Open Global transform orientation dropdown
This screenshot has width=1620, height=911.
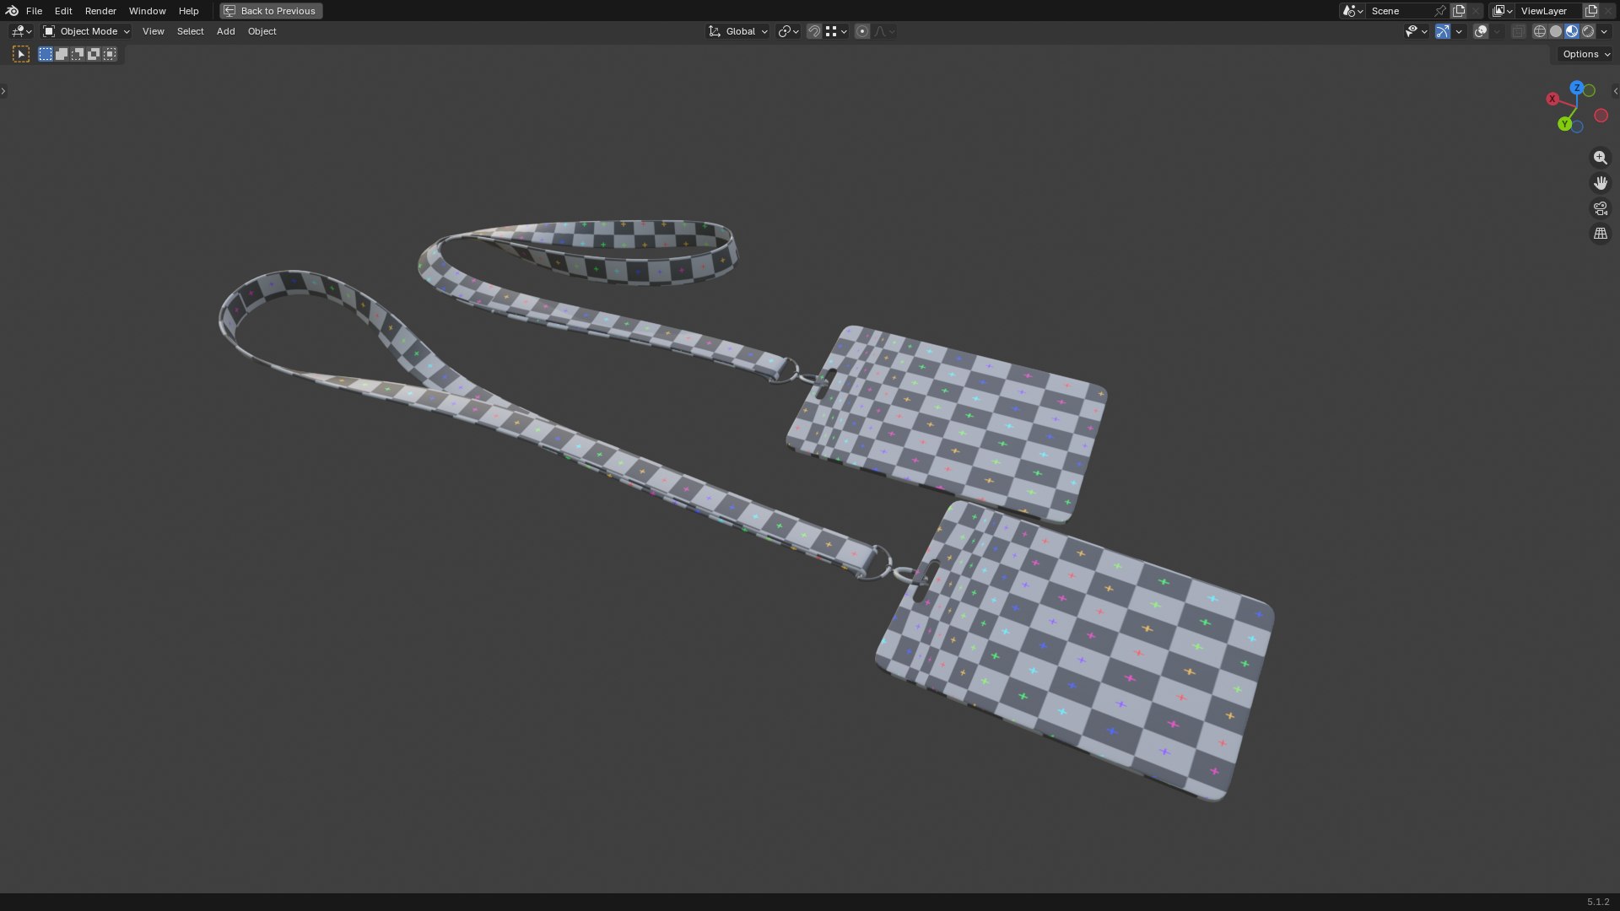click(x=737, y=31)
